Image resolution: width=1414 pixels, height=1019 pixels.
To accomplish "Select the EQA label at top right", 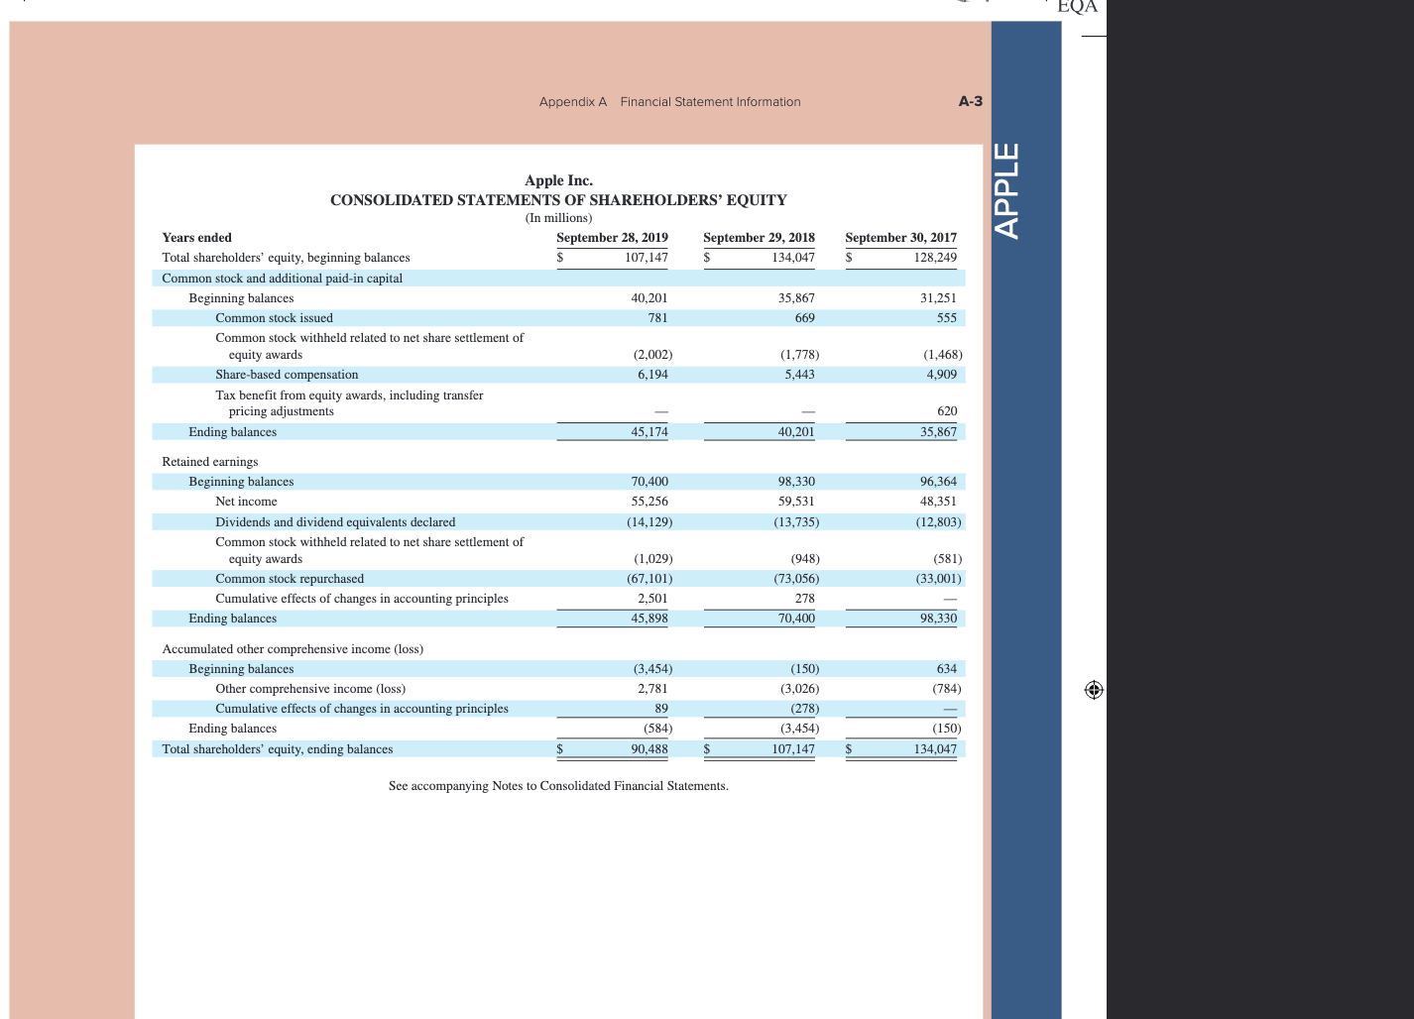I will click(x=1079, y=8).
